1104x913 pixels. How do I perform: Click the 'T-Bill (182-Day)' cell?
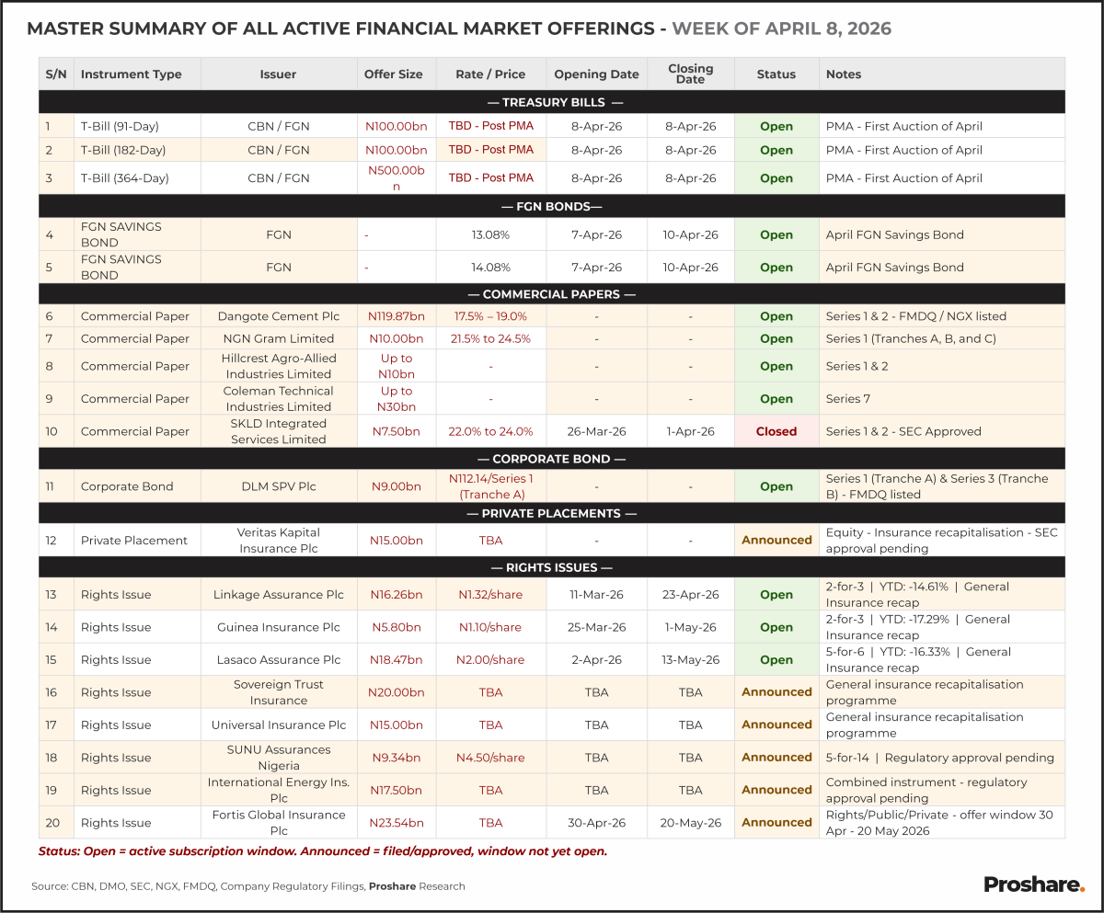(x=137, y=150)
